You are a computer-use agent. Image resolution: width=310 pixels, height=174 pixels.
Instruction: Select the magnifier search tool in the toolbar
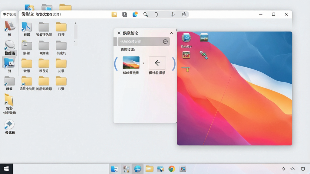[x=146, y=14]
